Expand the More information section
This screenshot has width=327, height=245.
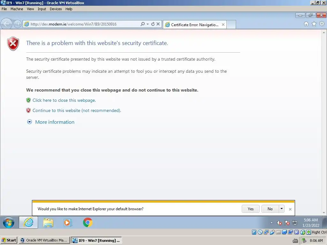pyautogui.click(x=51, y=122)
